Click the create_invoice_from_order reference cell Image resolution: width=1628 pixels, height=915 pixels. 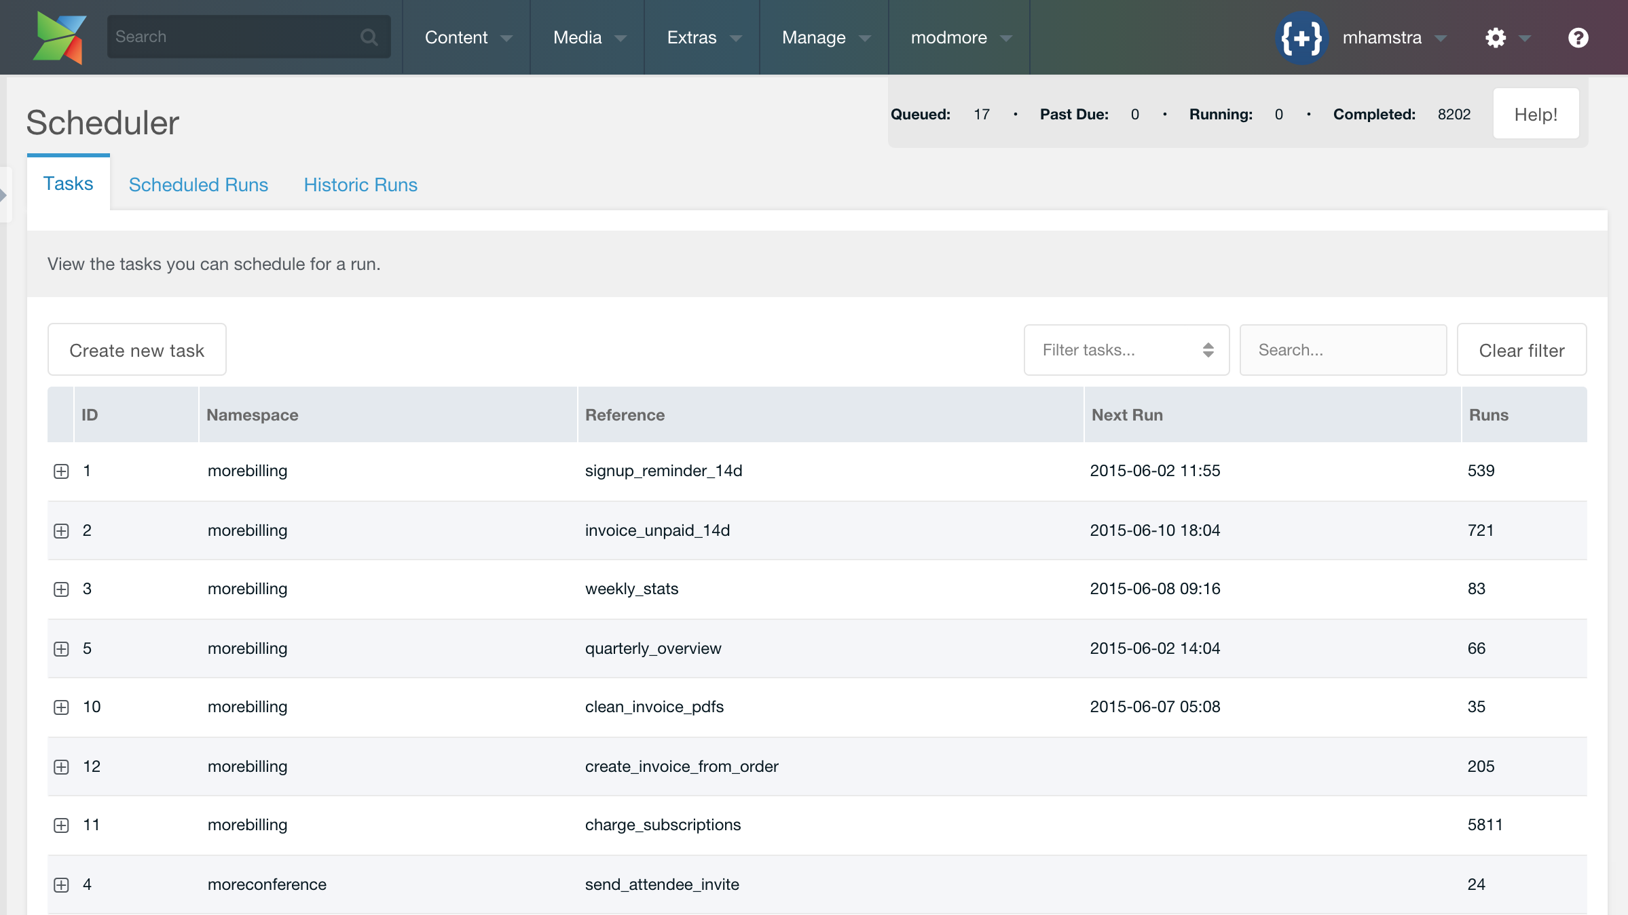(x=682, y=766)
